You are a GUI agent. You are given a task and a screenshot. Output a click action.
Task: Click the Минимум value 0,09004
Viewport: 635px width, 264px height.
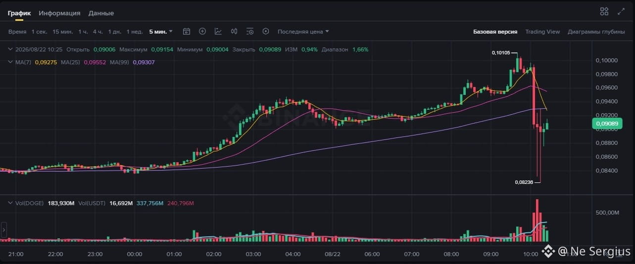217,49
